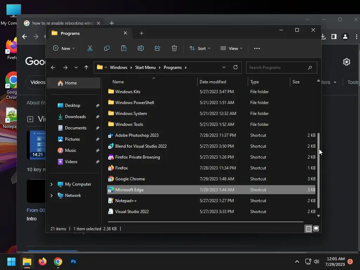The height and width of the screenshot is (270, 360).
Task: Switch to Chrome Google search tab
Action: click(62, 23)
